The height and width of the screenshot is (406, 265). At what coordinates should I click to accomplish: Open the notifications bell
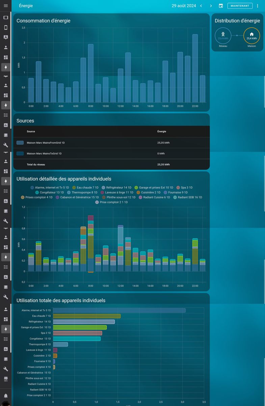pyautogui.click(x=6, y=396)
